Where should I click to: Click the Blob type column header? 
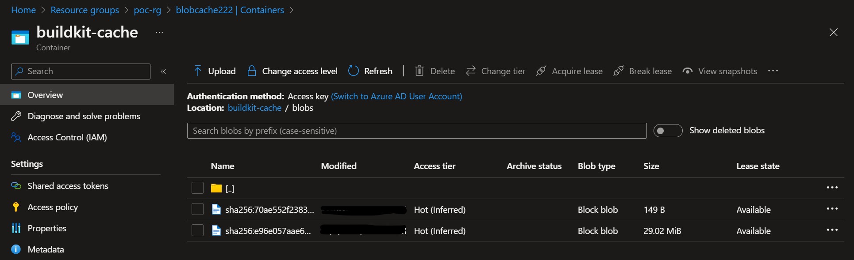pos(596,166)
